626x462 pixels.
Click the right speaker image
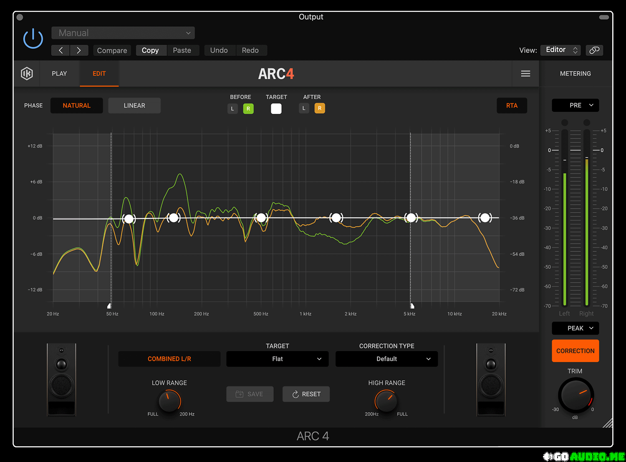click(491, 379)
